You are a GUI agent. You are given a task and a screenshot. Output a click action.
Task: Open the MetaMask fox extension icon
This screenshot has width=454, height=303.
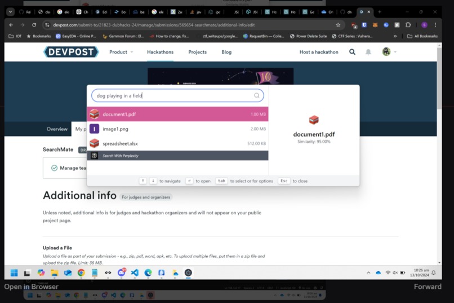(x=375, y=25)
